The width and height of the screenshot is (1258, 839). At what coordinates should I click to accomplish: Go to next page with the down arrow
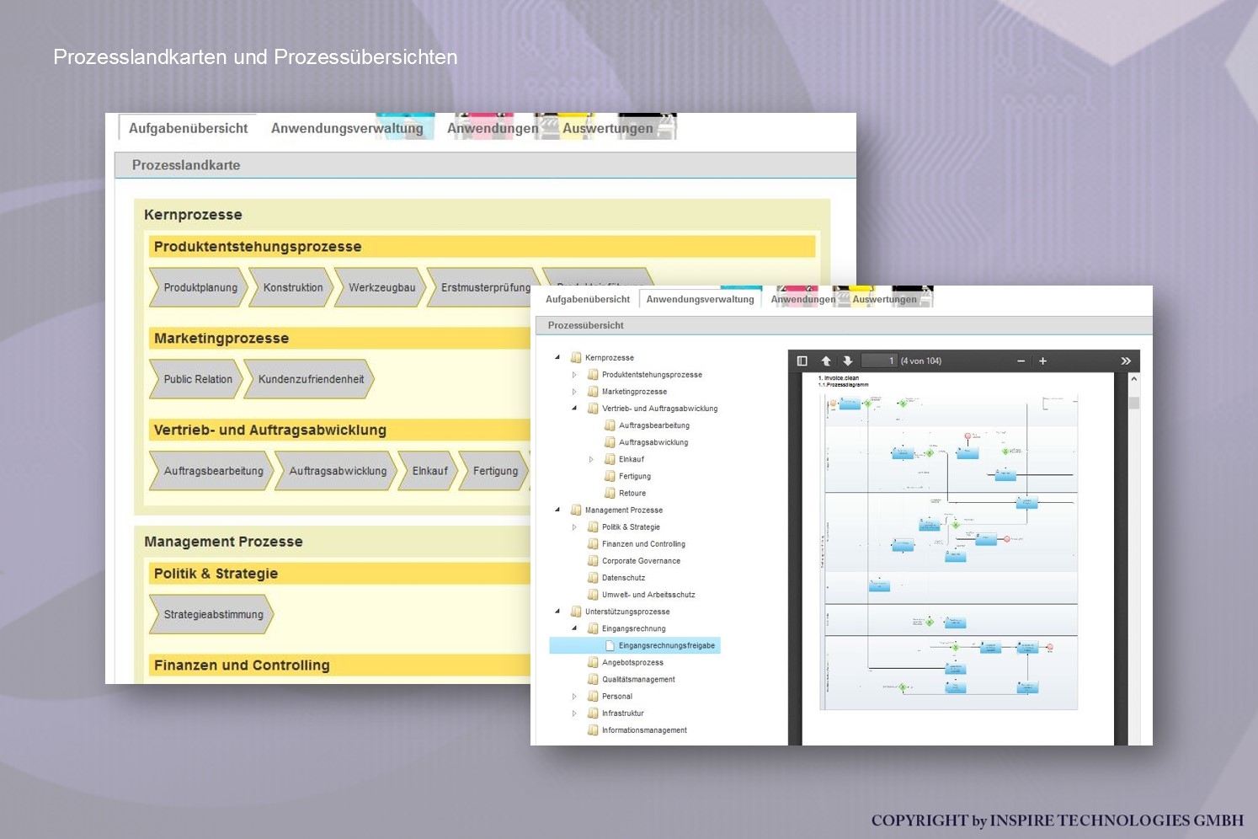click(848, 361)
